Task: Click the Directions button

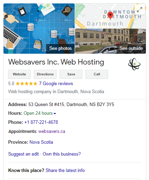Action: [45, 74]
